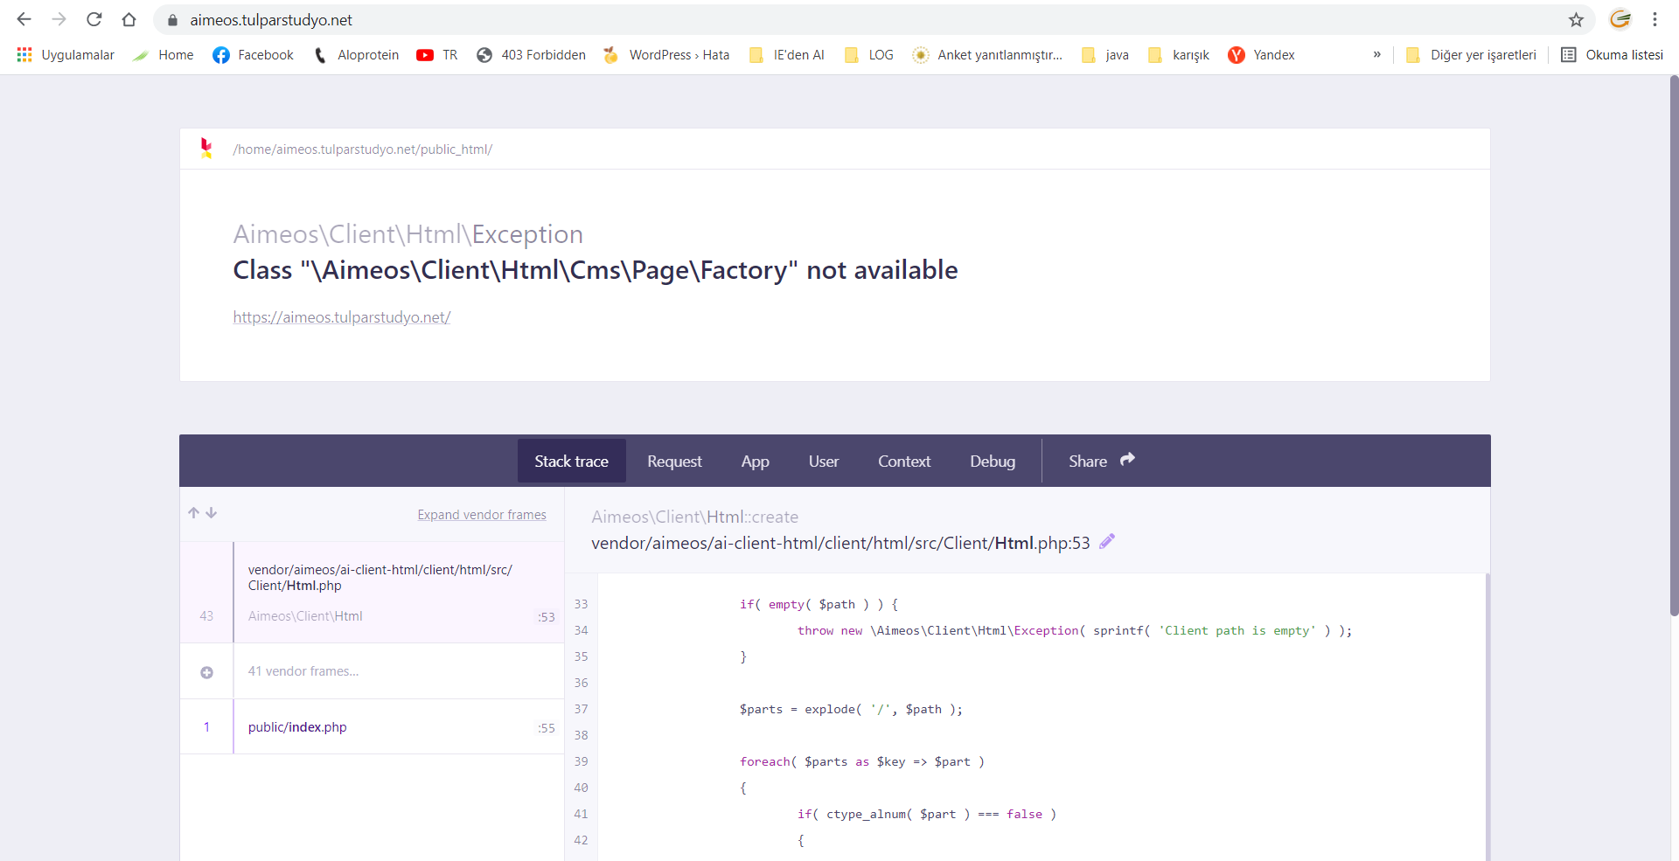Screen dimensions: 1679x861
Task: Bookmark this page with the star icon
Action: coord(1576,19)
